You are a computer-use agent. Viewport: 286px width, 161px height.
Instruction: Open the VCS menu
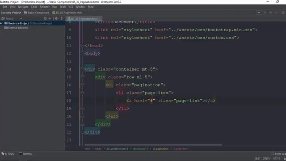(x=71, y=7)
